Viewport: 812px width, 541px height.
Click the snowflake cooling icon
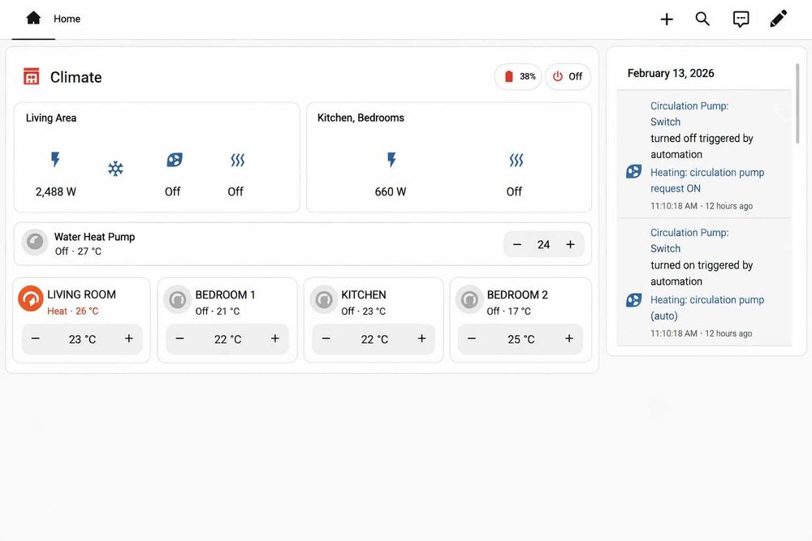pos(115,169)
